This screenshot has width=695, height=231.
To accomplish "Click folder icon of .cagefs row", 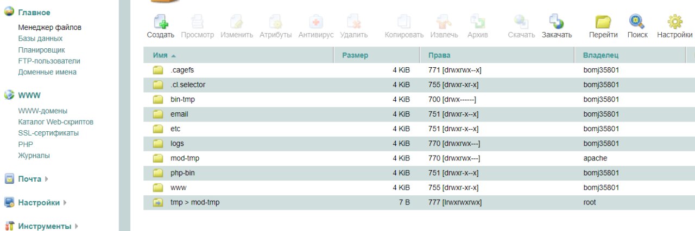I will pos(158,70).
